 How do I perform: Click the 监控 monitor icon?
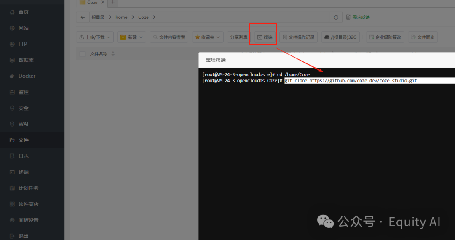(x=12, y=92)
